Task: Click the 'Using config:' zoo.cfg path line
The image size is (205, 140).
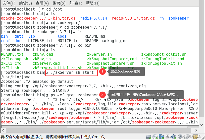Action: pos(73,86)
